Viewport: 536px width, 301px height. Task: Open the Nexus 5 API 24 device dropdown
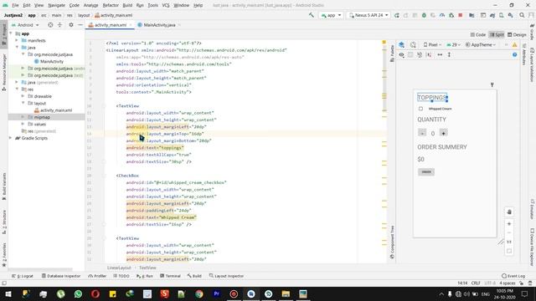coord(368,15)
